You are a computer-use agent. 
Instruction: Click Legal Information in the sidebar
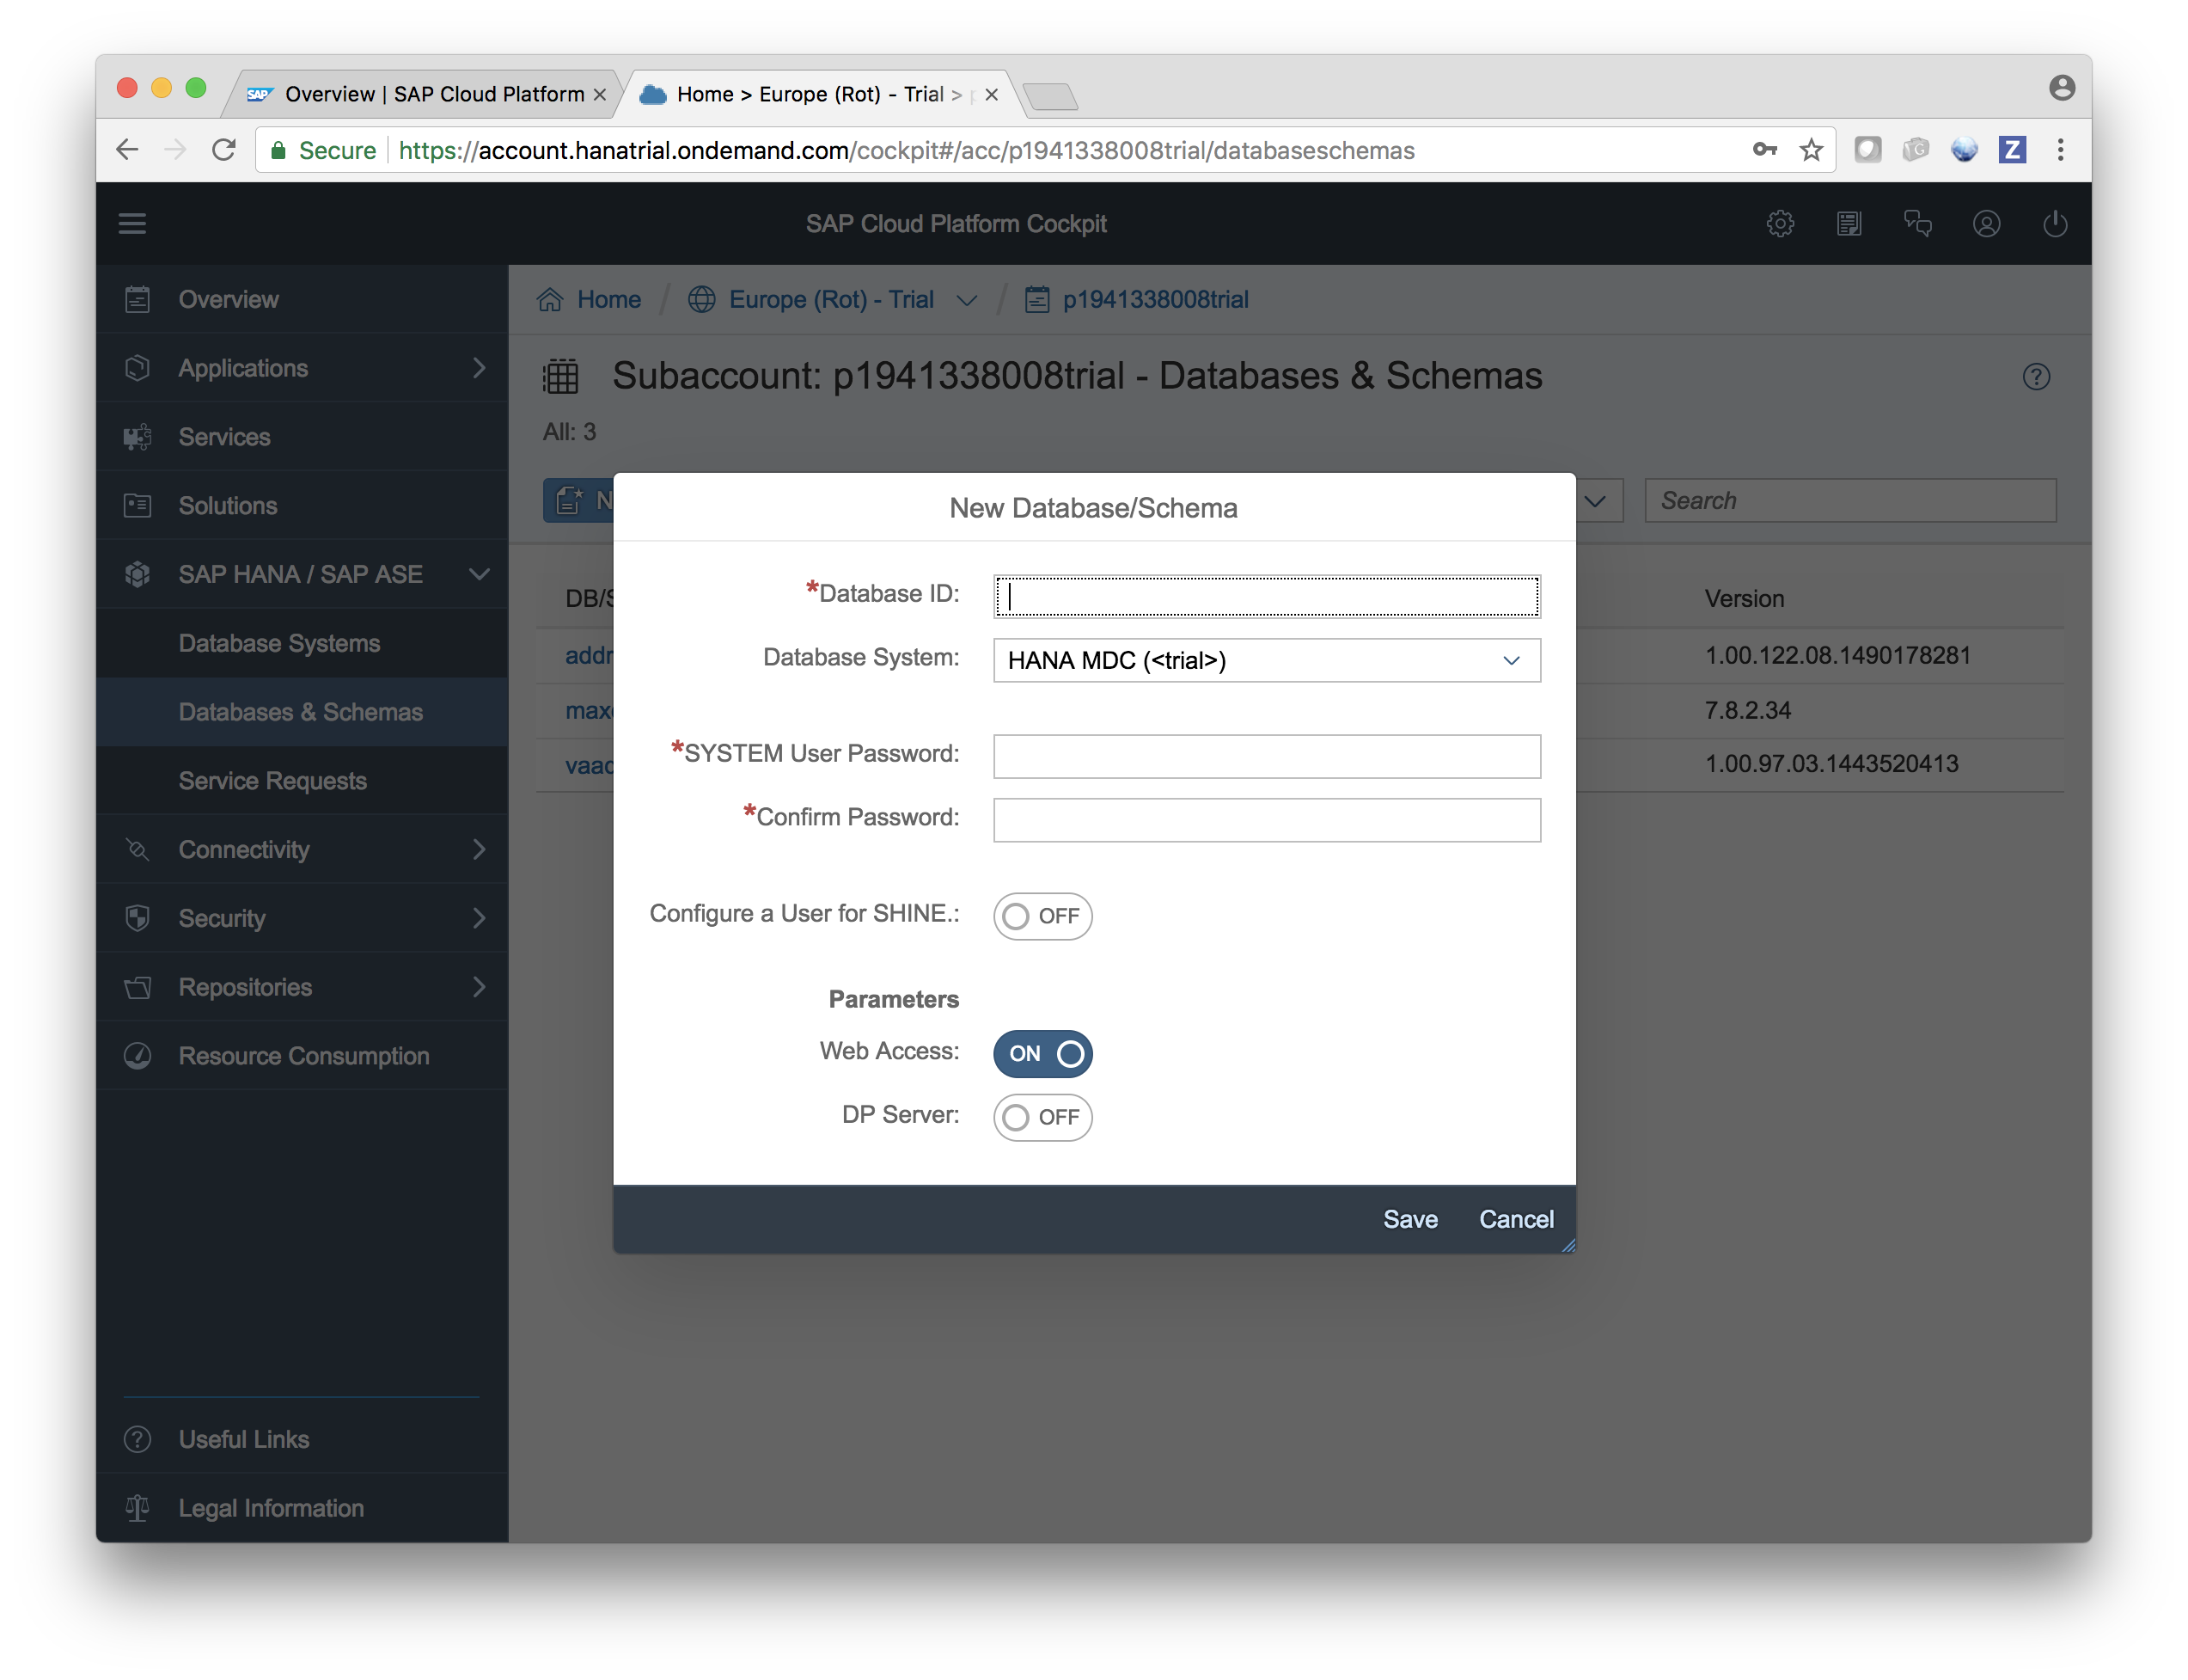tap(302, 1508)
